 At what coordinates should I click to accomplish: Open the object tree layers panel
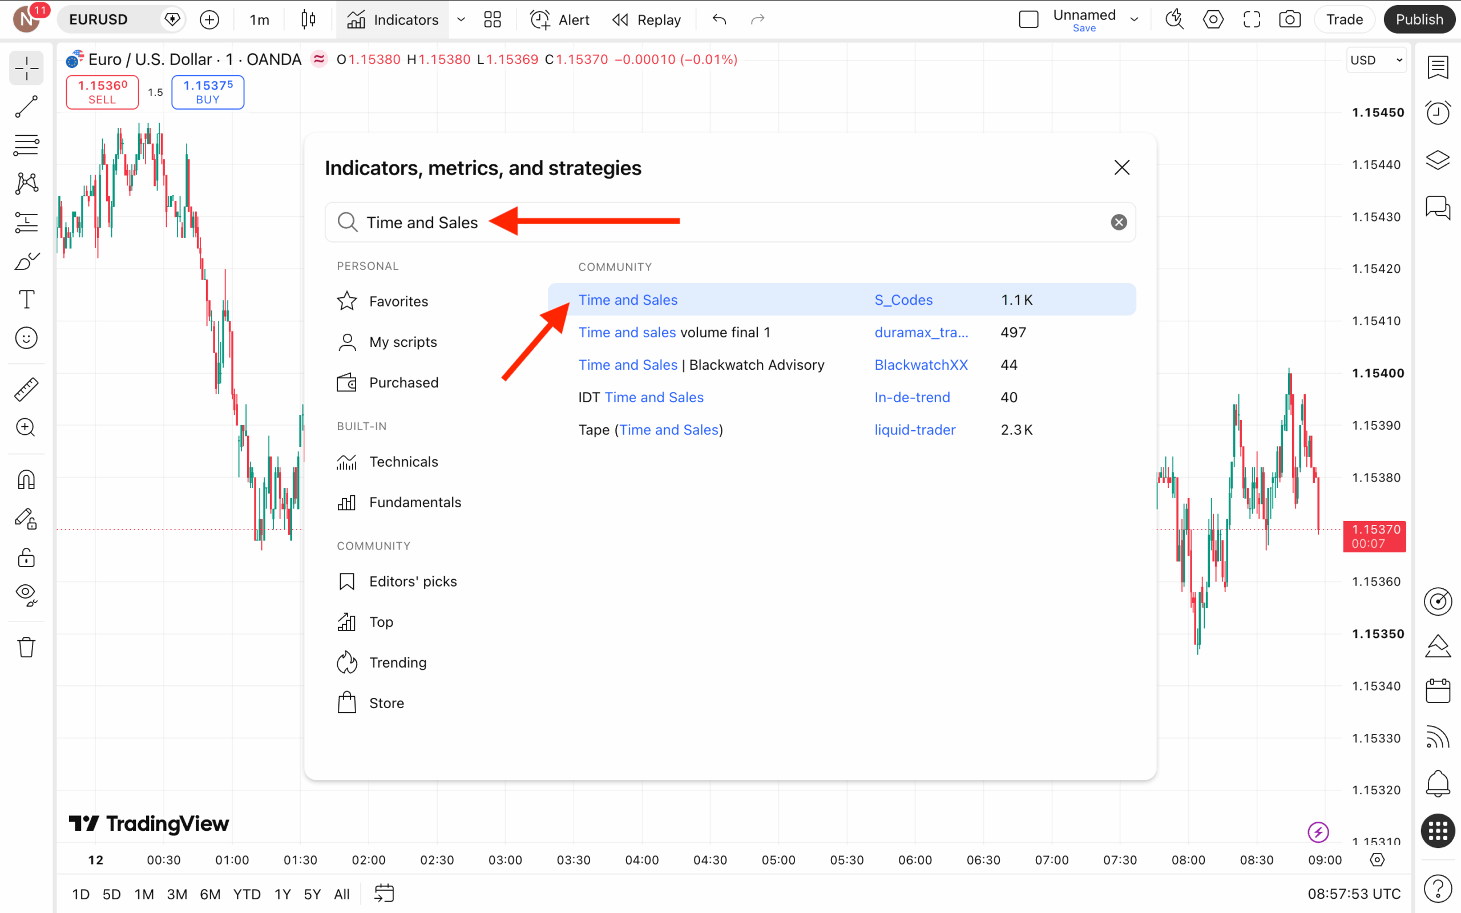click(x=1438, y=160)
